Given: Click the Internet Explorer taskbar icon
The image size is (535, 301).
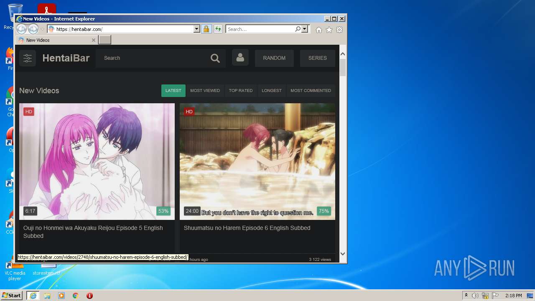Looking at the screenshot, I should point(33,296).
